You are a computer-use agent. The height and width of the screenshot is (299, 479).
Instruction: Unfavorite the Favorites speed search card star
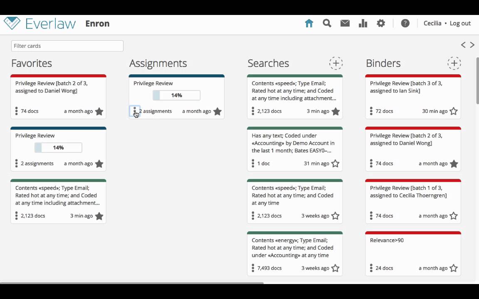point(99,216)
